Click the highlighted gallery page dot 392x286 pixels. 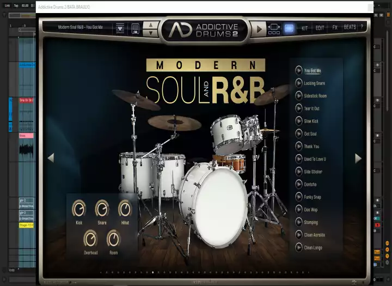tap(153, 272)
